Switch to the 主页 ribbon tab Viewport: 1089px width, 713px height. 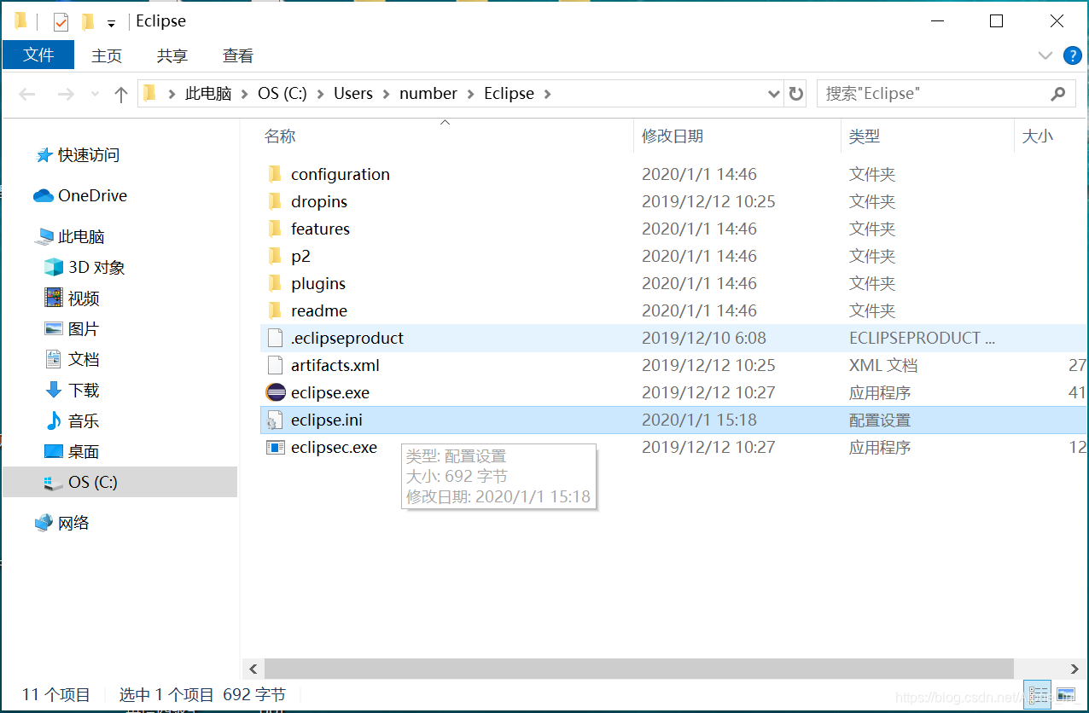coord(107,55)
